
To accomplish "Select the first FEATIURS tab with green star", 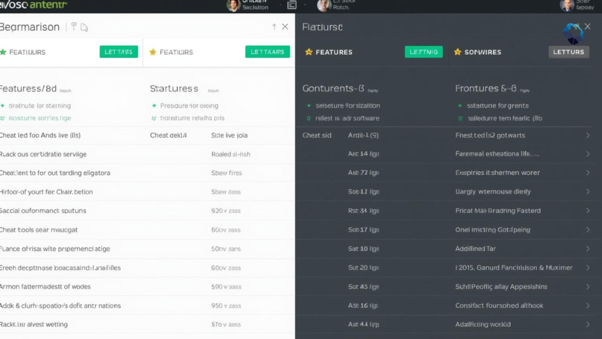I will (23, 52).
